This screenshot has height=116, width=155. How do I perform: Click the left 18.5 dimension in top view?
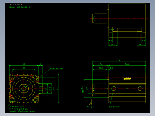point(113,44)
